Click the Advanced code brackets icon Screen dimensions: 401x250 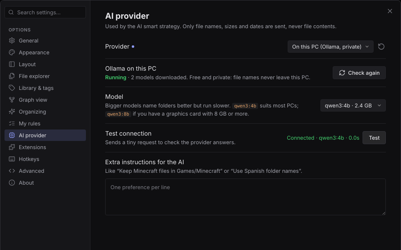(x=12, y=171)
